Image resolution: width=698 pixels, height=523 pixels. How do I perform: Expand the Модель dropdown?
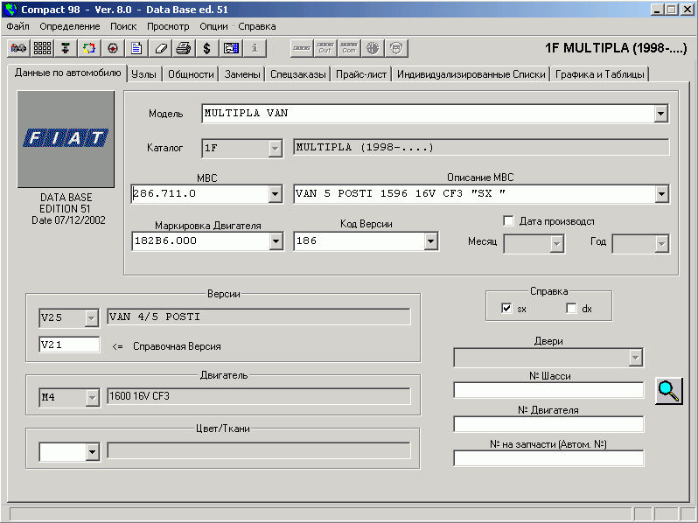pyautogui.click(x=661, y=114)
